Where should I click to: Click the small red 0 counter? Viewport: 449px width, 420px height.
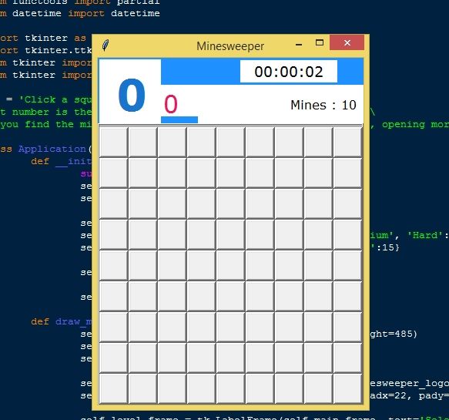(171, 104)
